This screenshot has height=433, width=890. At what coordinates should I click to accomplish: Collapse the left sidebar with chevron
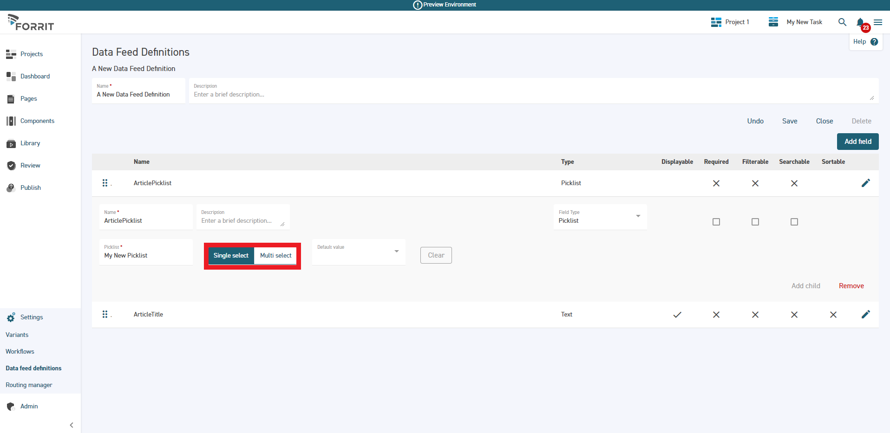72,425
